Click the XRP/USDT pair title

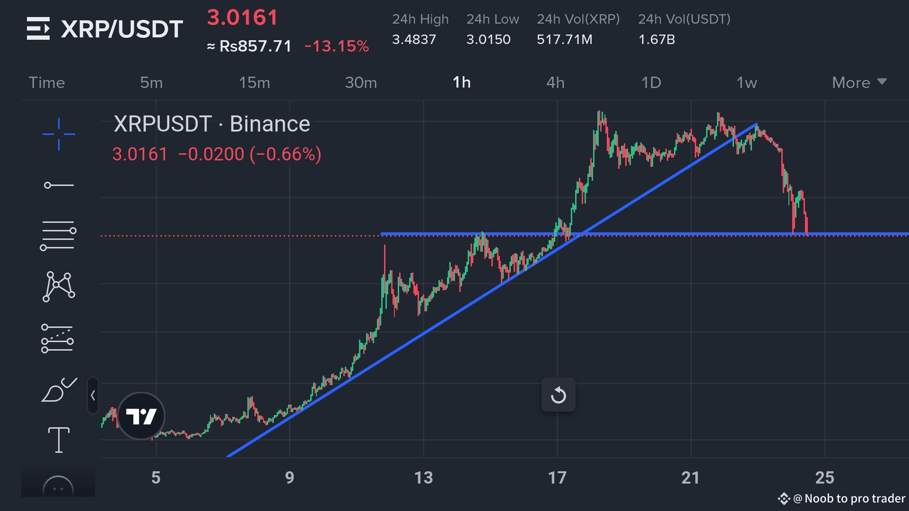(x=122, y=29)
